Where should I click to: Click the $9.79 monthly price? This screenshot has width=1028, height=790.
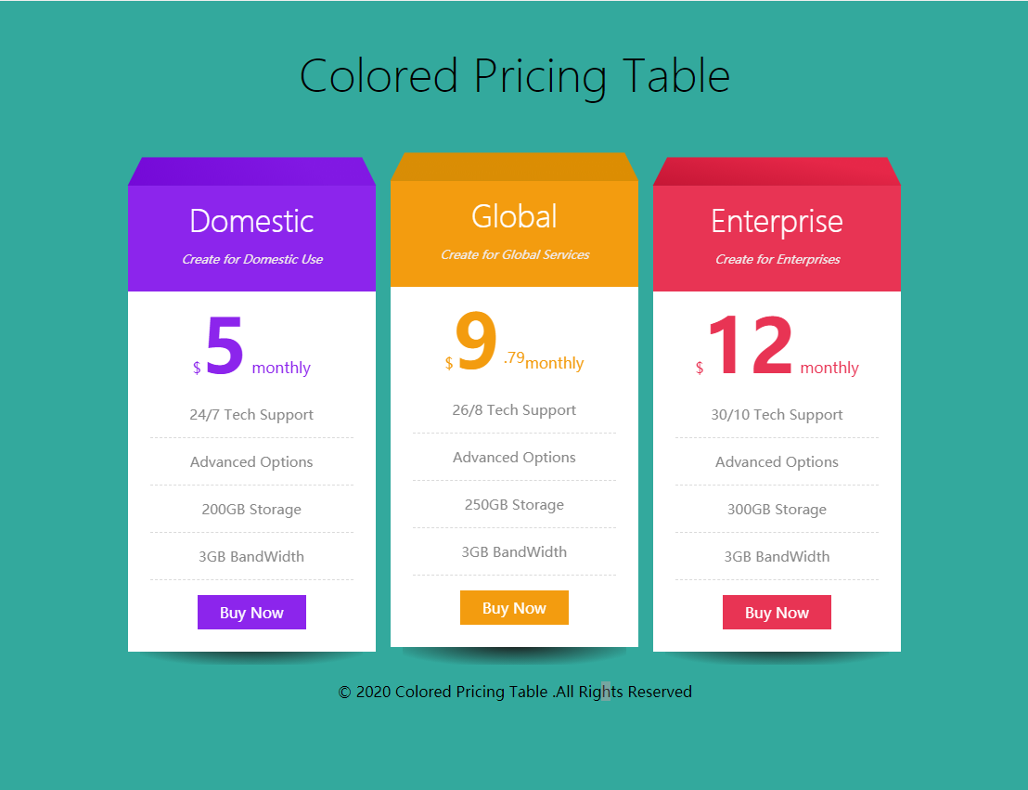[x=514, y=342]
